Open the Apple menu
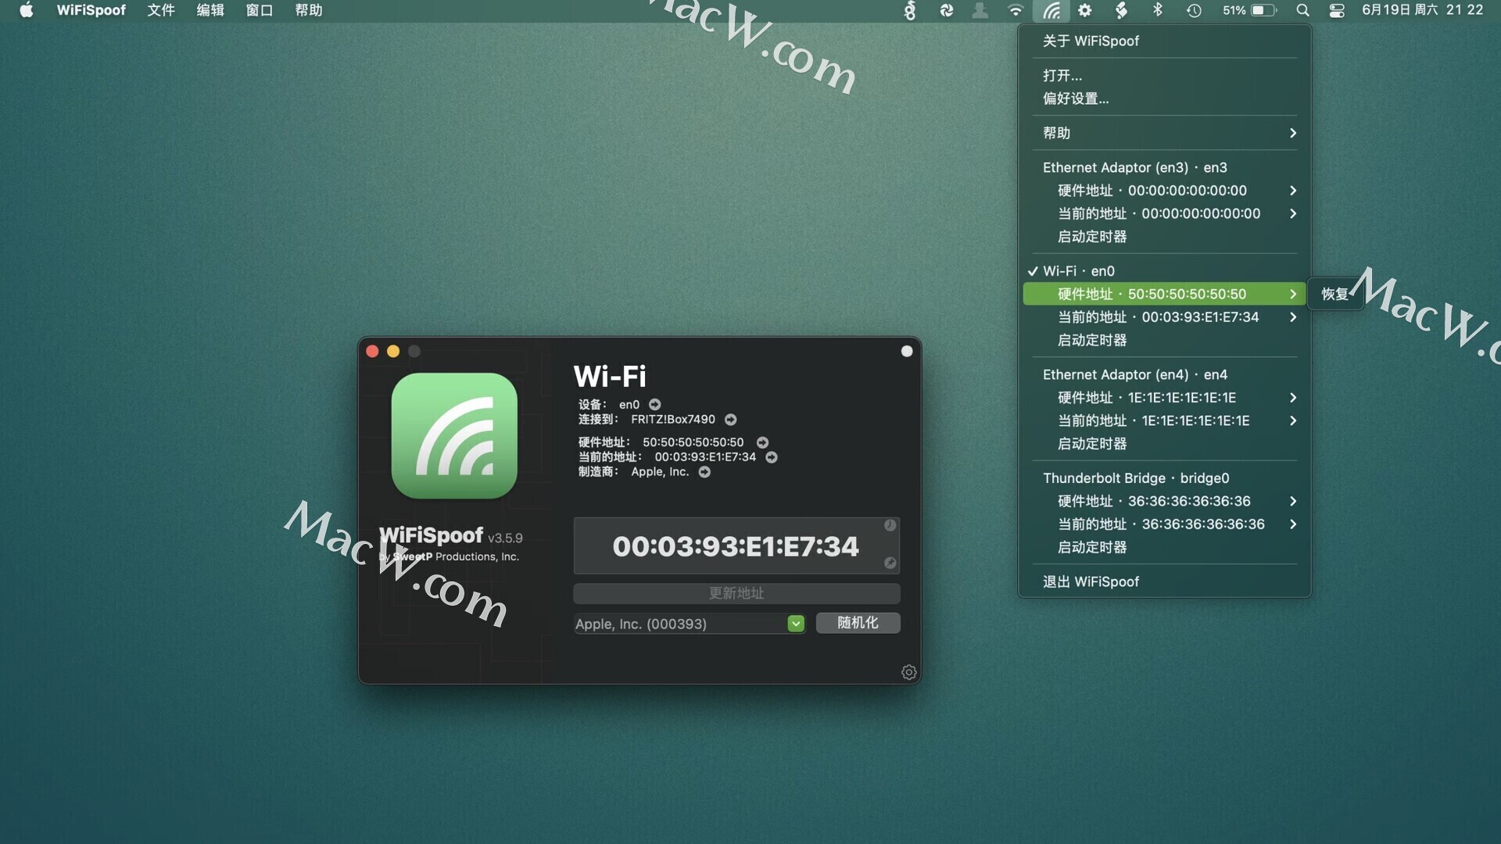 click(26, 10)
